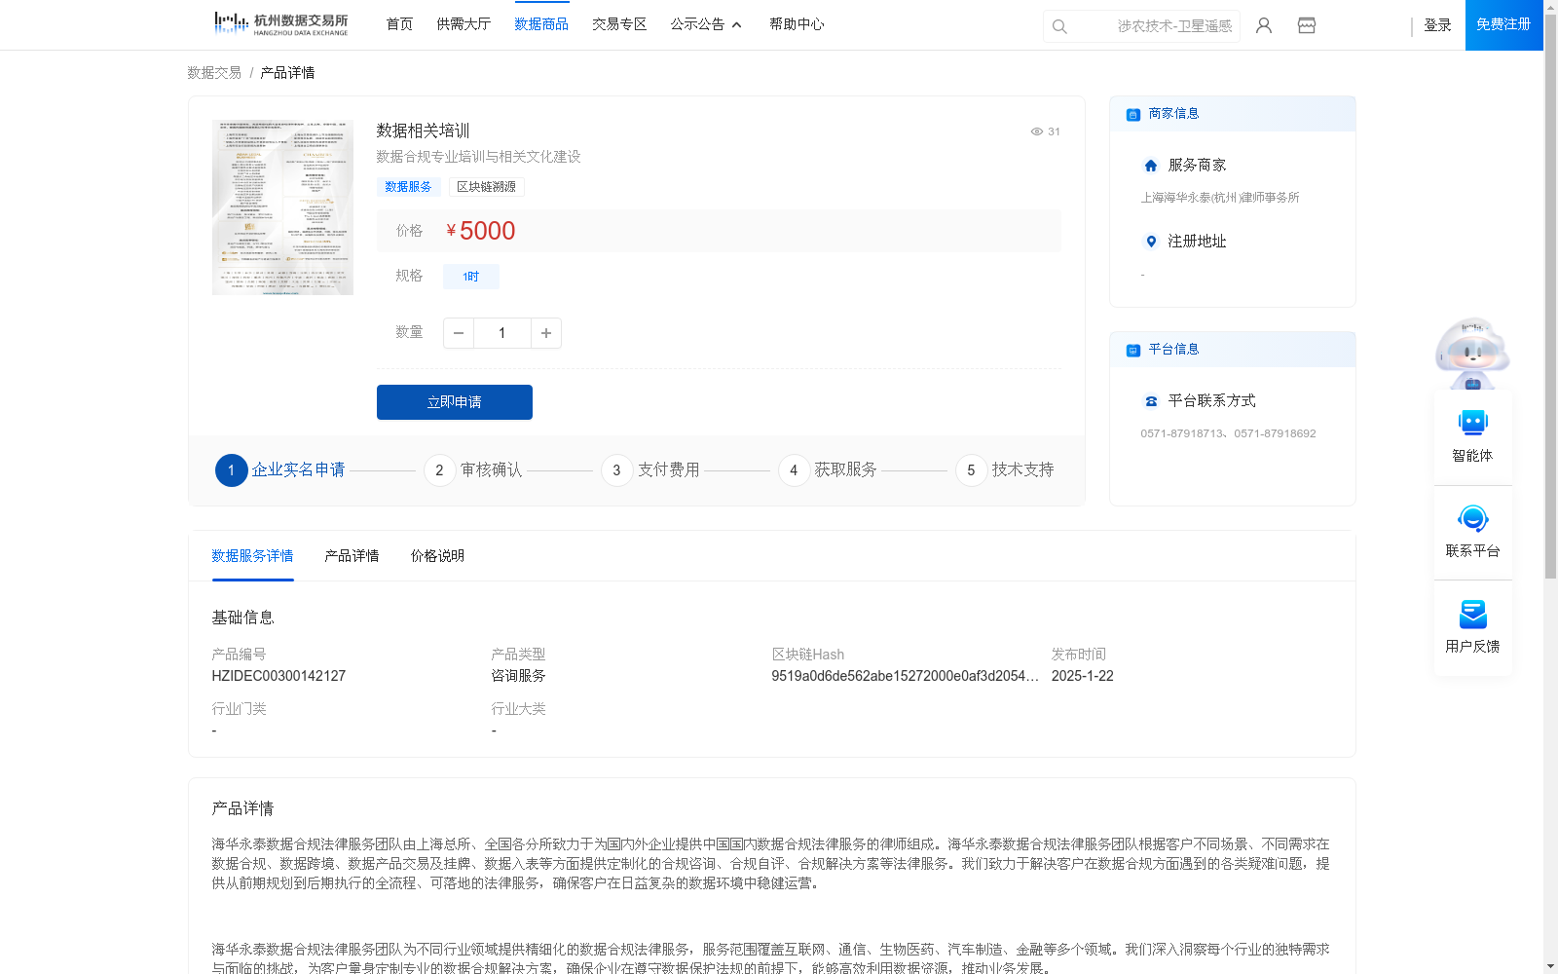Click the price ¥5000
The image size is (1558, 974).
pyautogui.click(x=481, y=231)
